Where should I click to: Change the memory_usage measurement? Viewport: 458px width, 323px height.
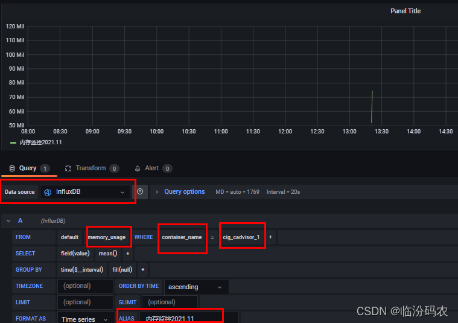[107, 237]
